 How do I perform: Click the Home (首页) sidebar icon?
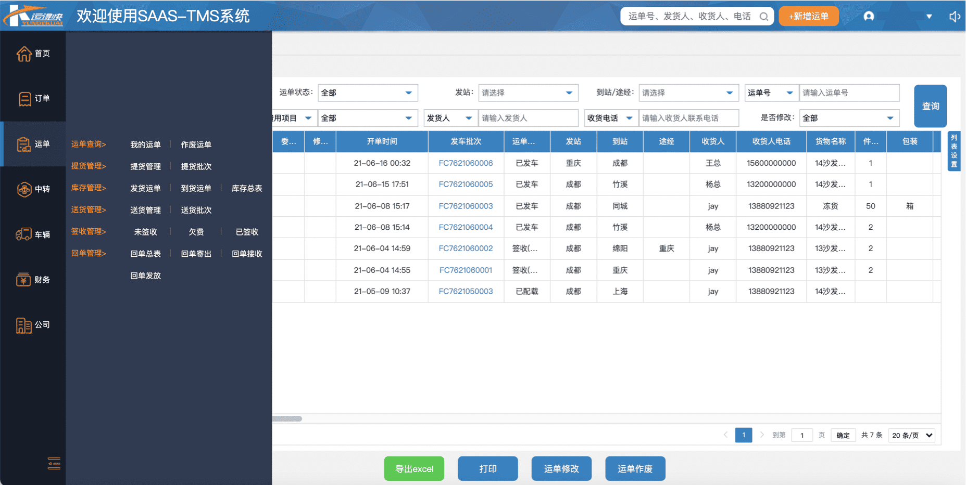[24, 54]
